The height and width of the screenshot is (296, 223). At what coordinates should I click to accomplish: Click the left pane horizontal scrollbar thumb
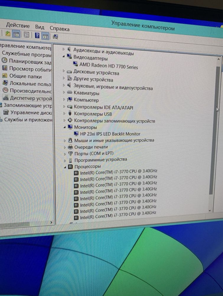(15, 224)
